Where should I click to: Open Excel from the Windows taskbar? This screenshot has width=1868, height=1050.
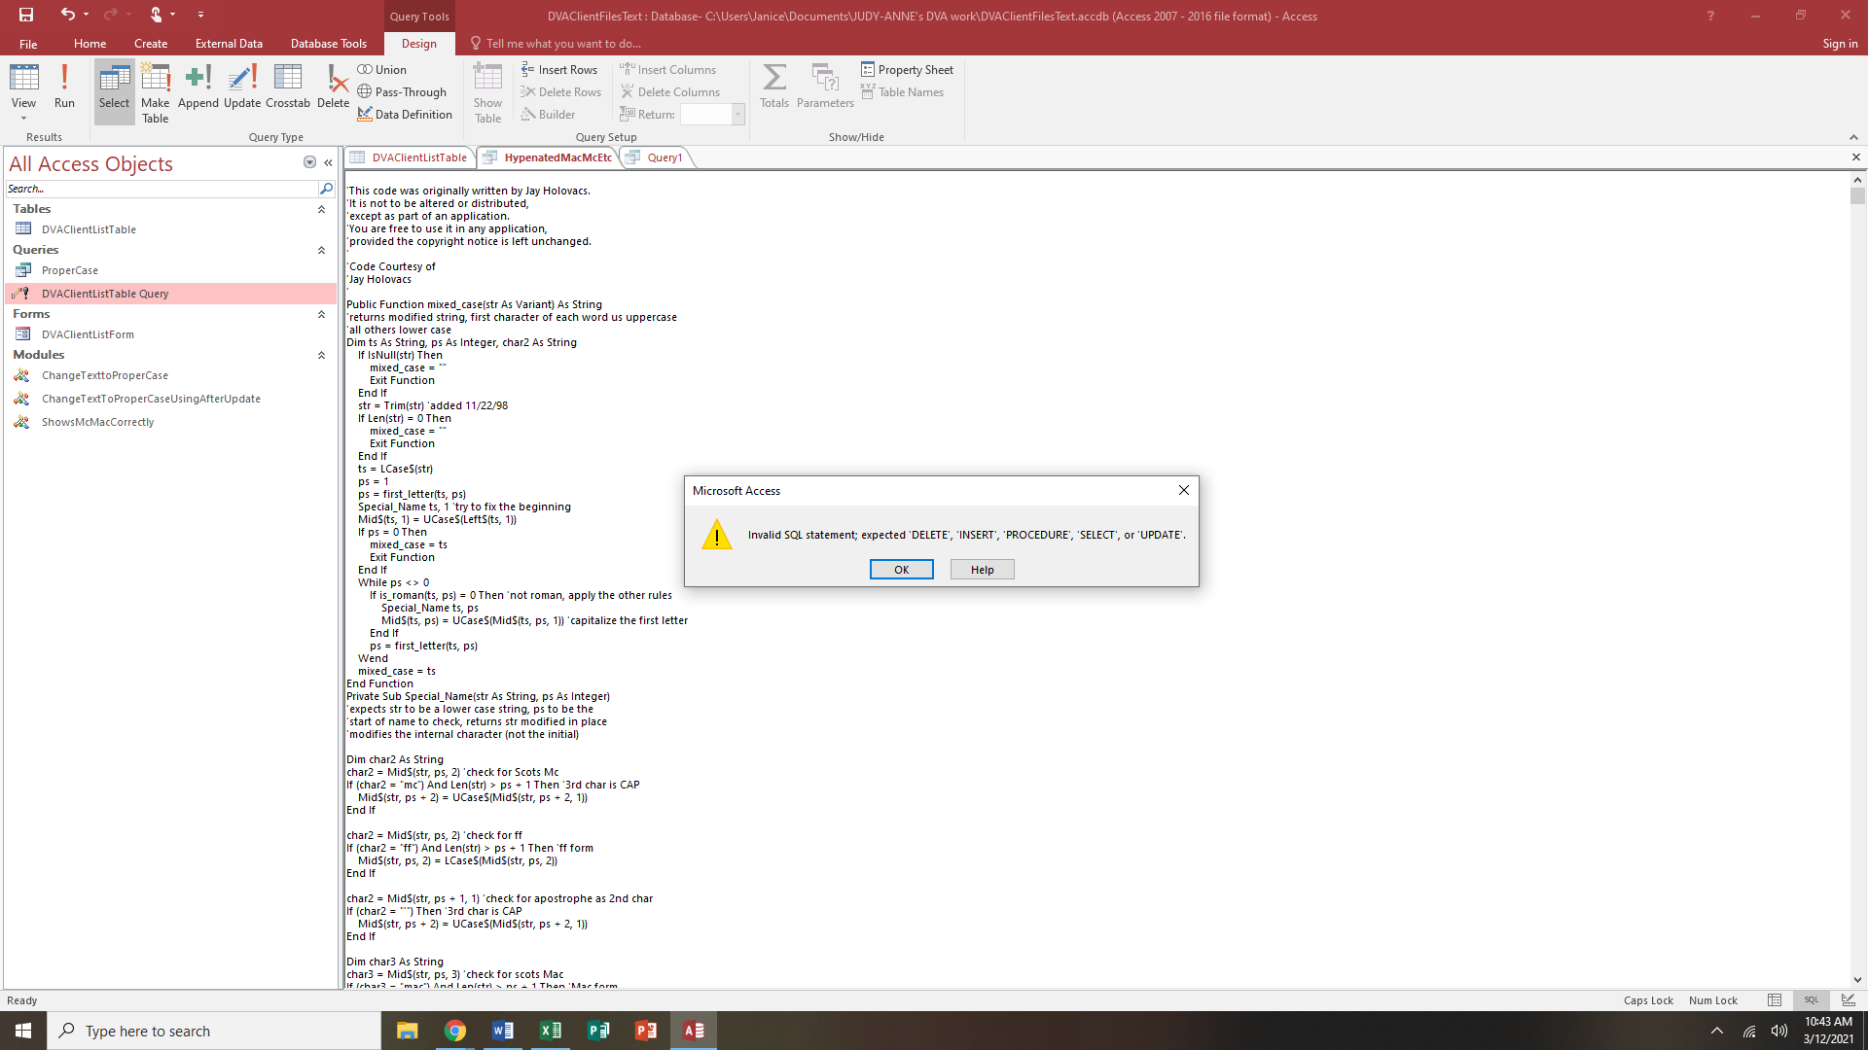551,1031
